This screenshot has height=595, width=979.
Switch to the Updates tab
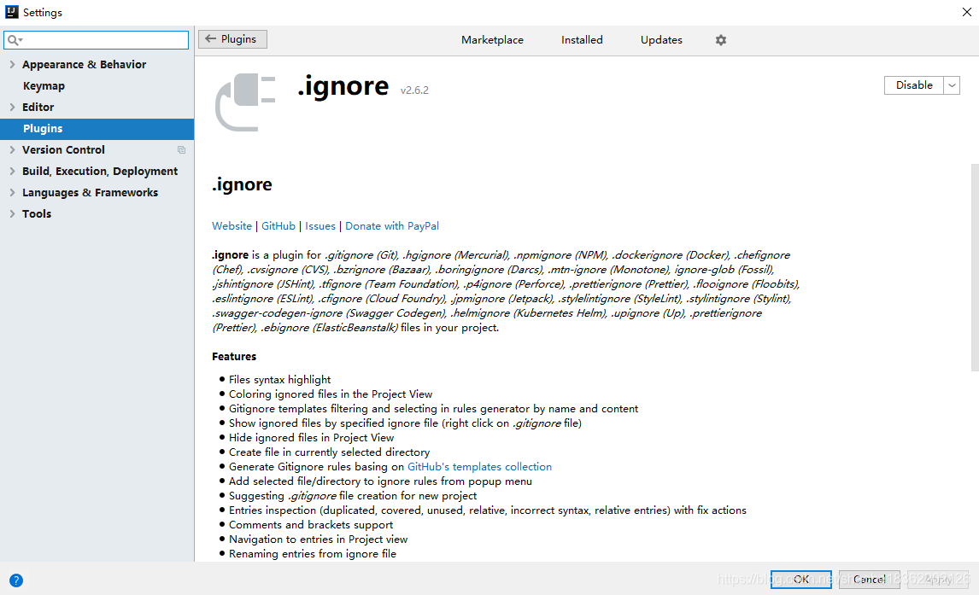tap(661, 40)
